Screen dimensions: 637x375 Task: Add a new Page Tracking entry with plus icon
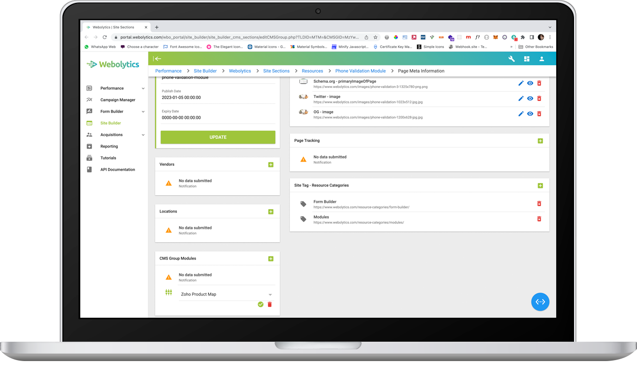point(540,140)
